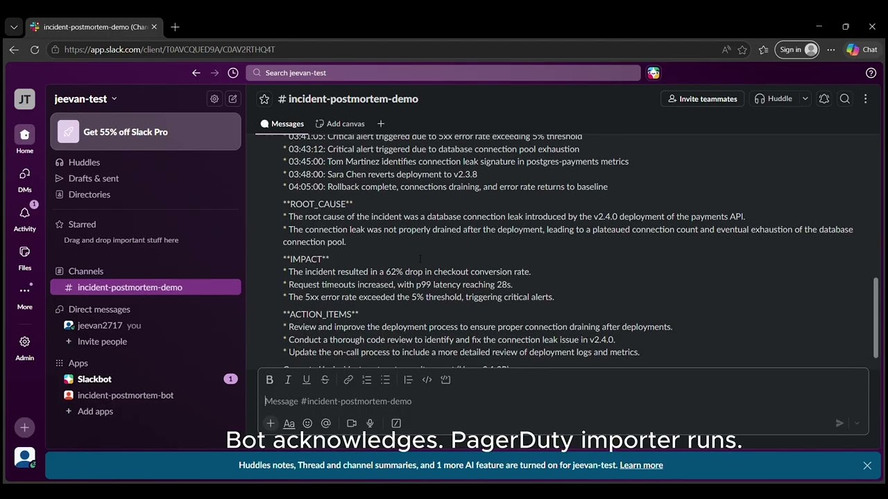Go to Home in sidebar

click(x=24, y=139)
